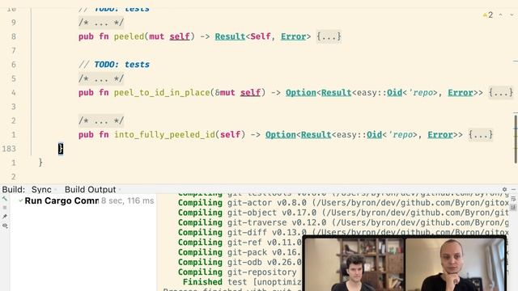
Task: Click the Compiling git-odb v0.26.0 output line
Action: (240, 262)
